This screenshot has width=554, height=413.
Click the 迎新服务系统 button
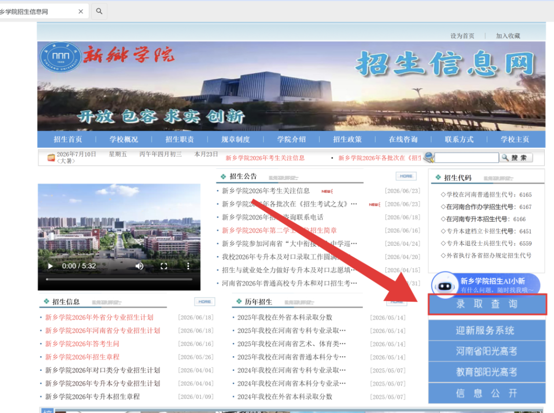tap(487, 330)
